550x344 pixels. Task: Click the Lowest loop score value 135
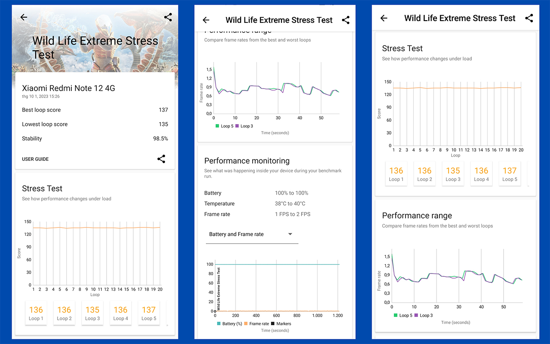(163, 124)
